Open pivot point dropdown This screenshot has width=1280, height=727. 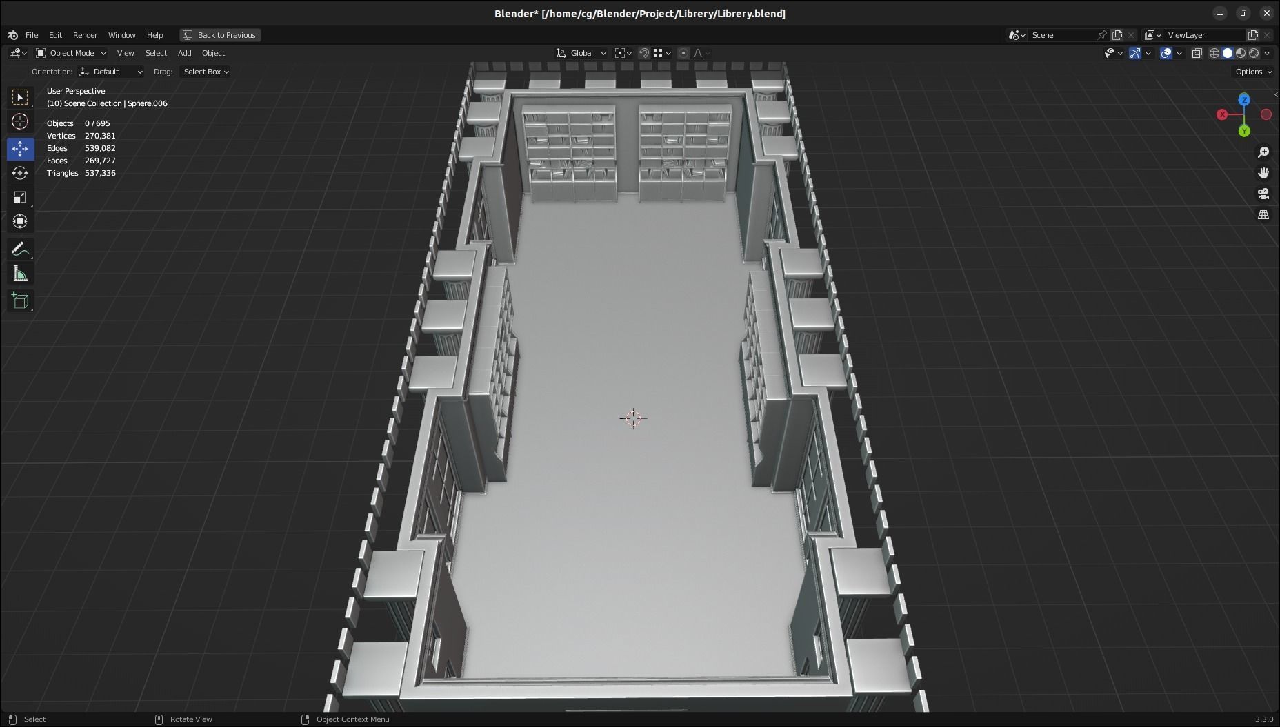(623, 53)
